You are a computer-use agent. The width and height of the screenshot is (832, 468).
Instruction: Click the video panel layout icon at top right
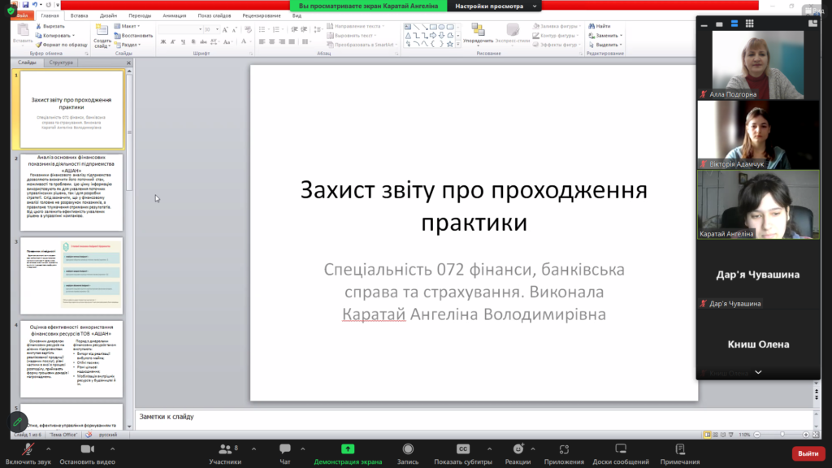pos(812,24)
